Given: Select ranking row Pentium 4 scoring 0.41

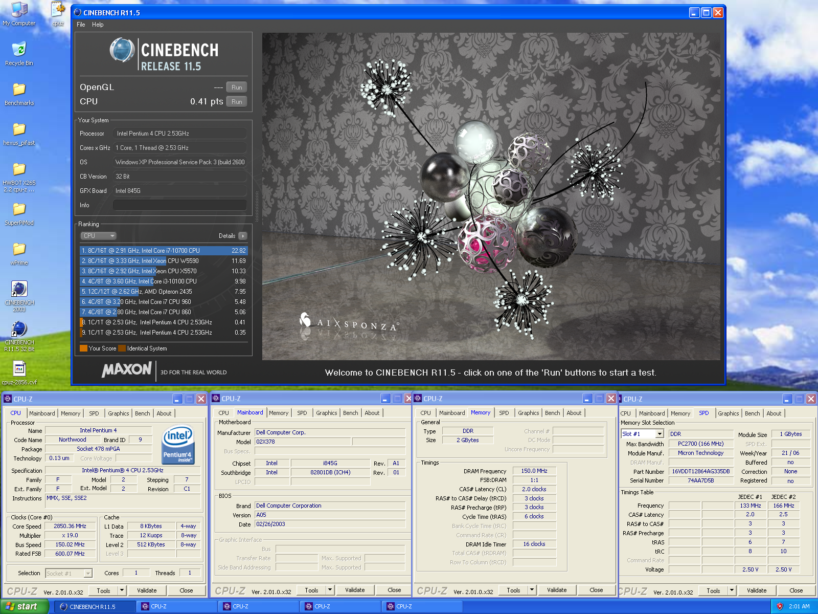Looking at the screenshot, I should 164,322.
